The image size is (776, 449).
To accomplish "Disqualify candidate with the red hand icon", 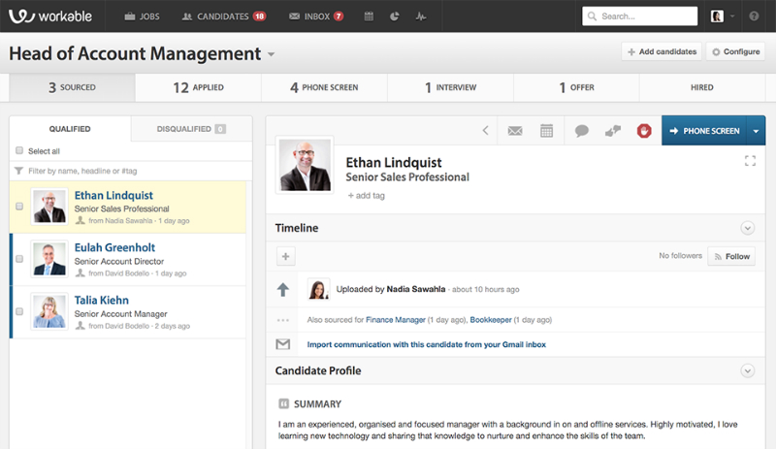I will tap(643, 131).
